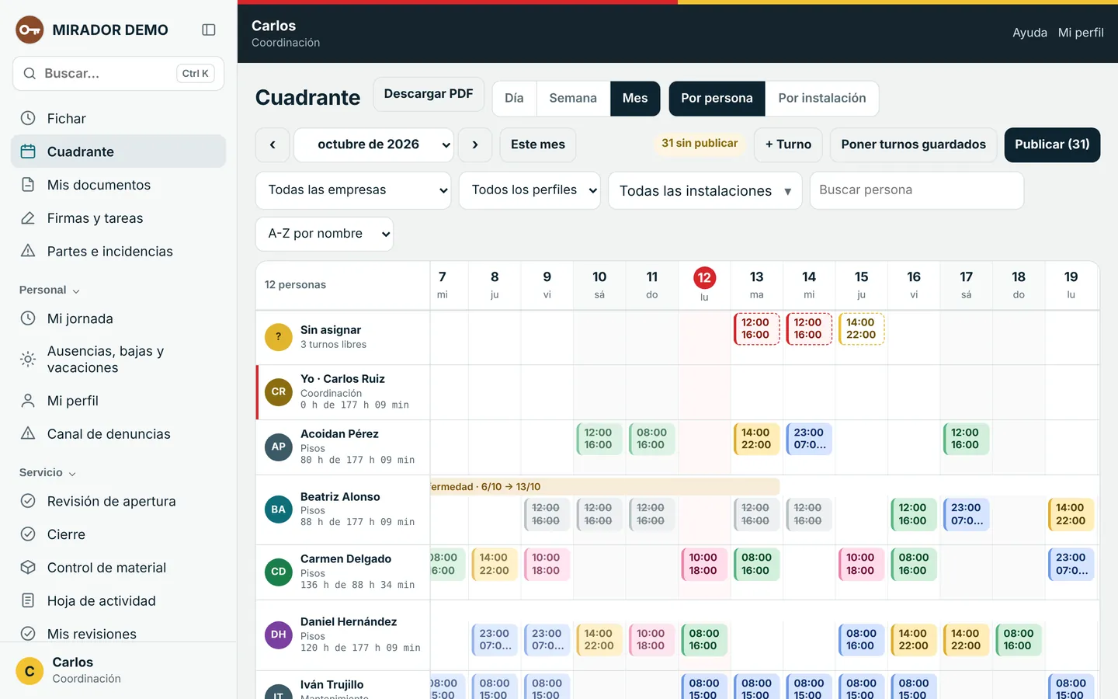Switch to Día view
1118x699 pixels.
click(x=514, y=99)
